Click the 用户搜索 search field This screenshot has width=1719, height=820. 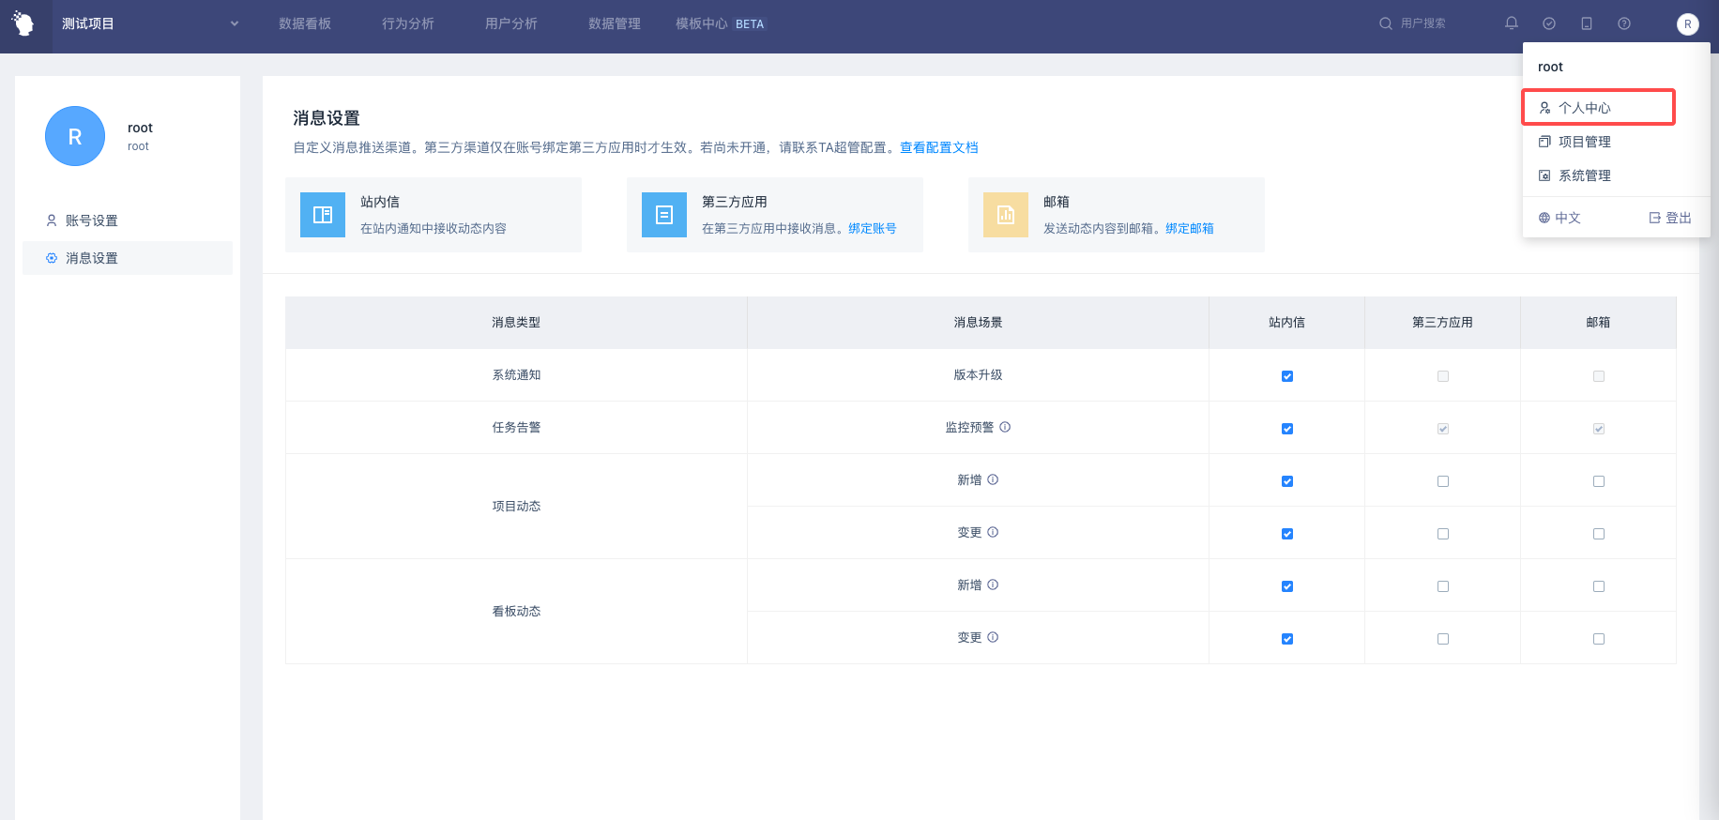[x=1422, y=23]
